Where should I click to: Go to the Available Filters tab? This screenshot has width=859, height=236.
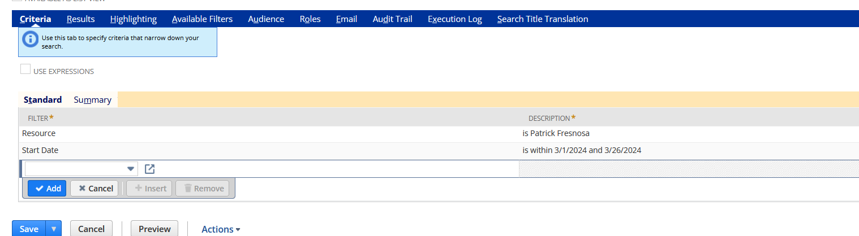click(202, 19)
